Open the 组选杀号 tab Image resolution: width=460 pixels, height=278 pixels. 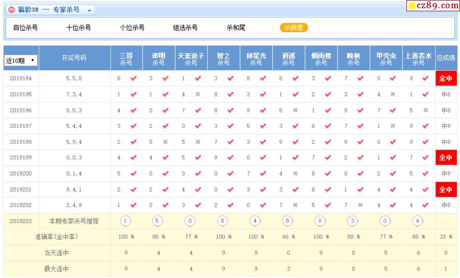pyautogui.click(x=185, y=28)
